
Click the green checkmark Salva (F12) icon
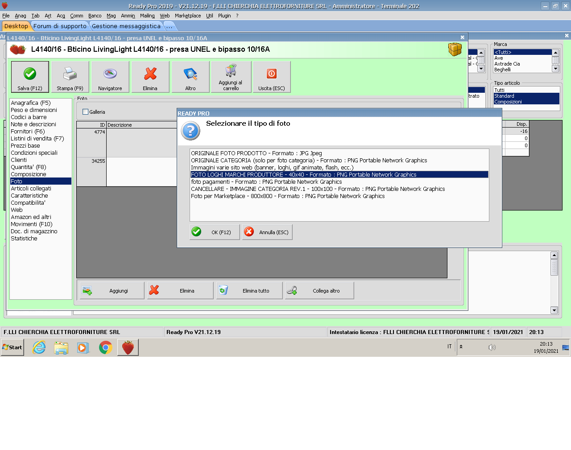[x=30, y=74]
